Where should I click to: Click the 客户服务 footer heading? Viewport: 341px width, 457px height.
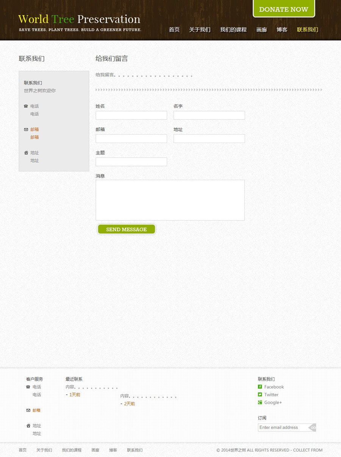click(x=34, y=379)
